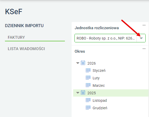Select the Listopad period
149x117 pixels.
pos(100,100)
